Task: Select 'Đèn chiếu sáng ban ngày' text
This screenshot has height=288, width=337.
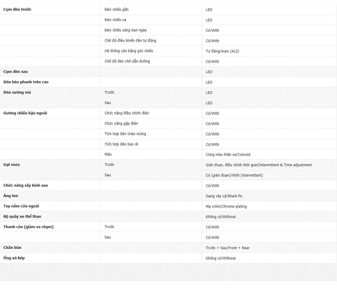Action: pyautogui.click(x=125, y=30)
